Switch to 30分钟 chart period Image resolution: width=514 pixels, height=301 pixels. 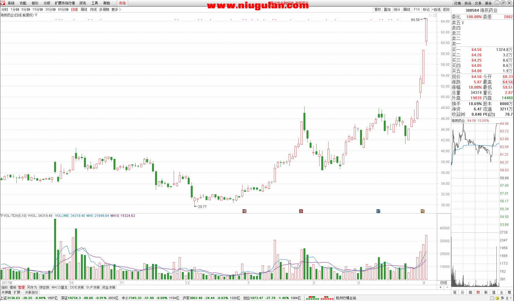pos(50,9)
